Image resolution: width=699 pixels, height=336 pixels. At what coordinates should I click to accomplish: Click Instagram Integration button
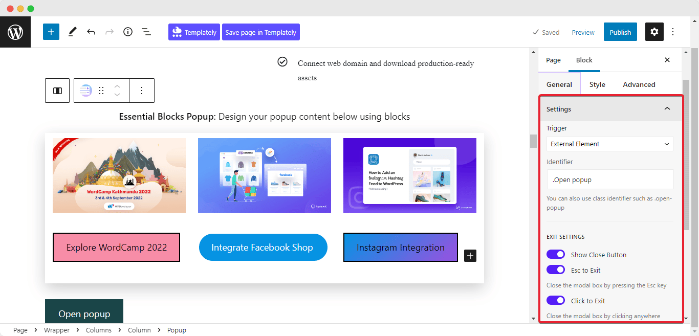[401, 247]
